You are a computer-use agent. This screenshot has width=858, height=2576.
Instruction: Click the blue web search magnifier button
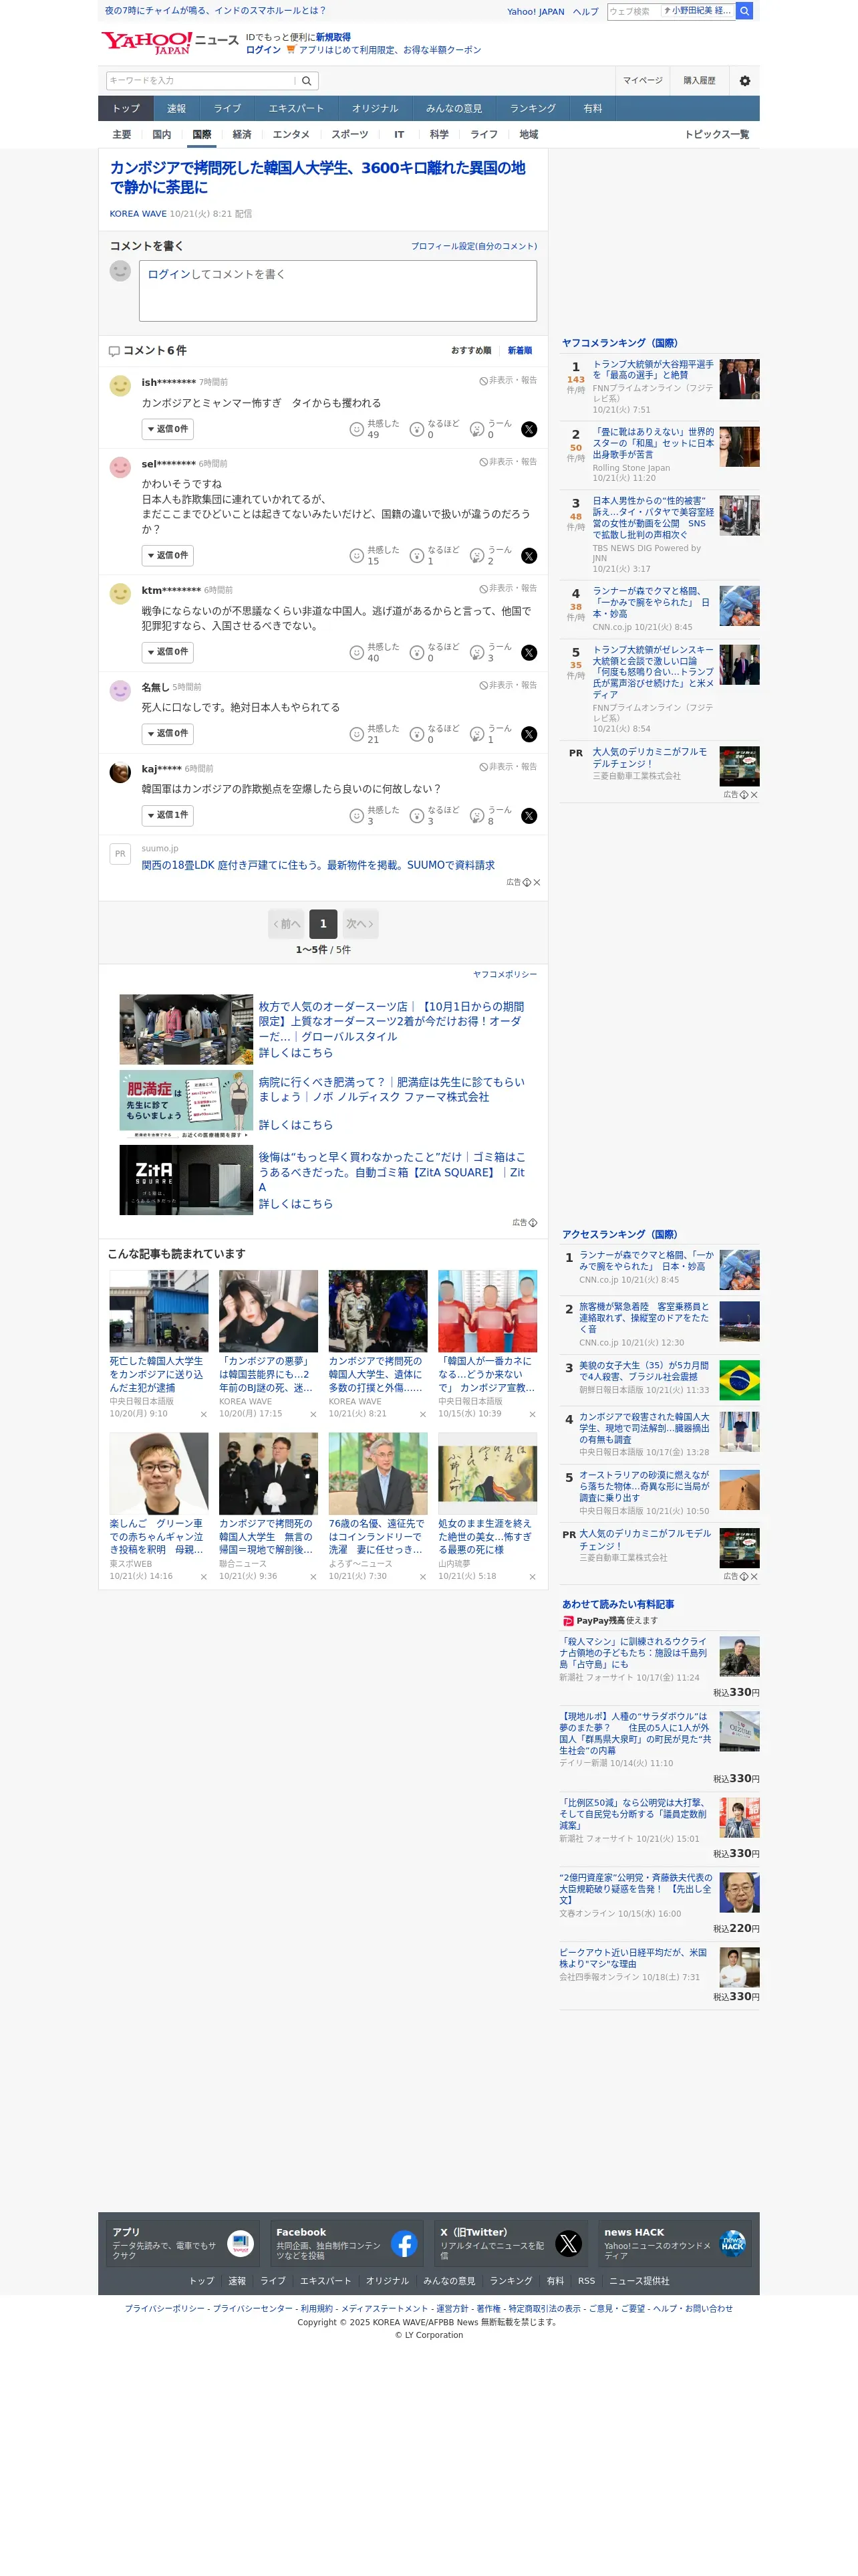(x=744, y=11)
